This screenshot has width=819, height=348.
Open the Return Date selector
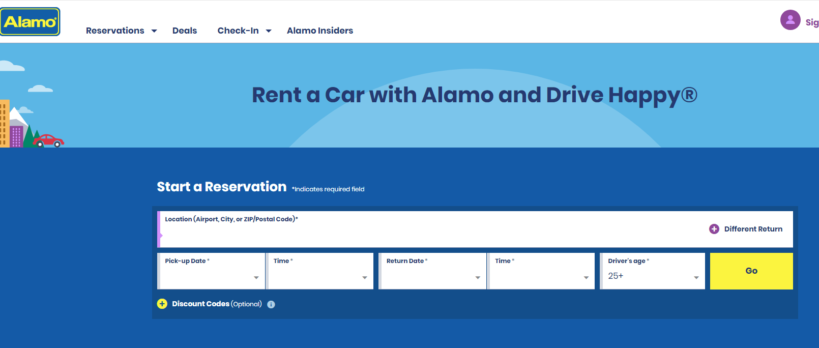pos(432,271)
